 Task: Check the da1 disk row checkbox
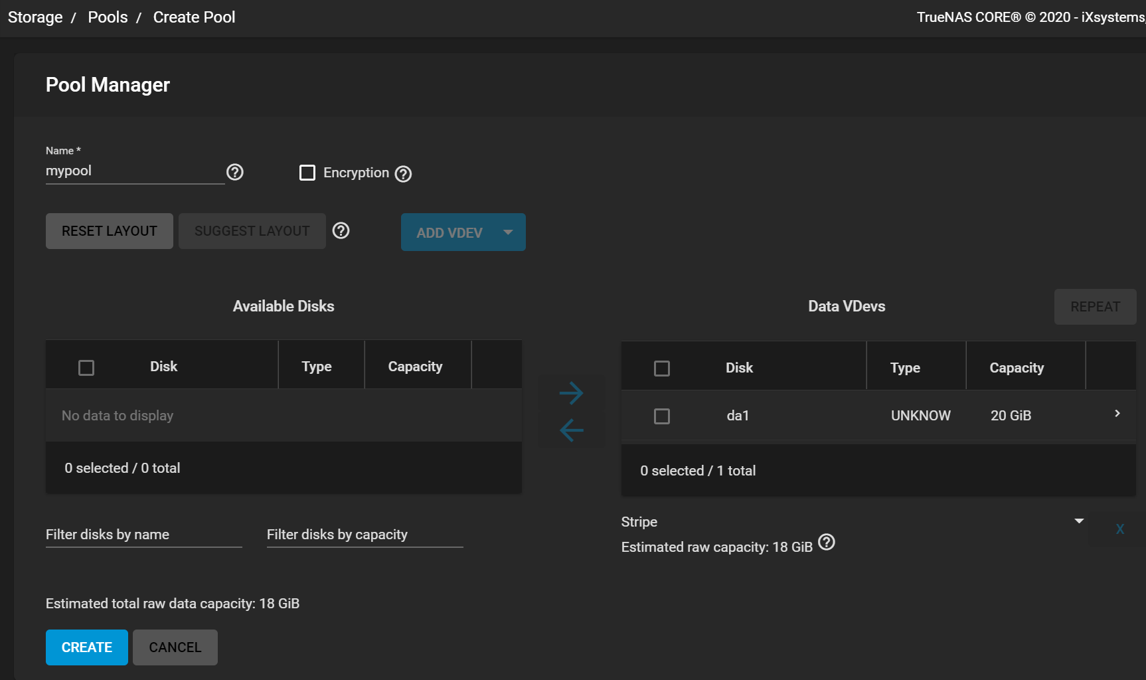tap(662, 416)
